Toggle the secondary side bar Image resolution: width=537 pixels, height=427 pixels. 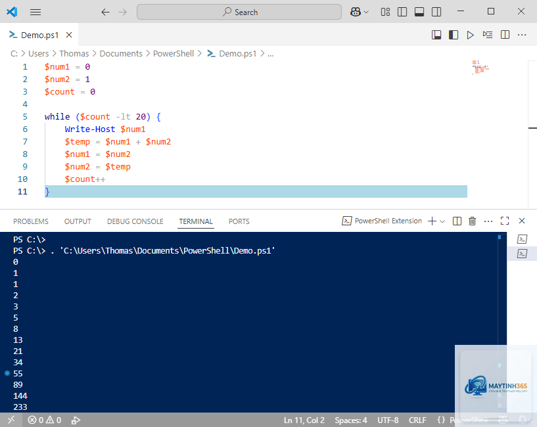[436, 12]
